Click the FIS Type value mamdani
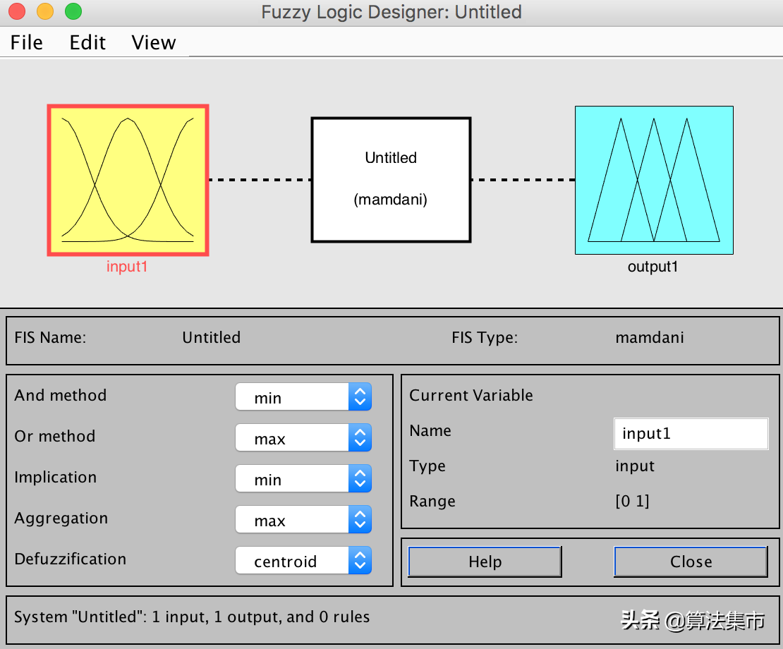Viewport: 783px width, 649px height. [x=649, y=337]
